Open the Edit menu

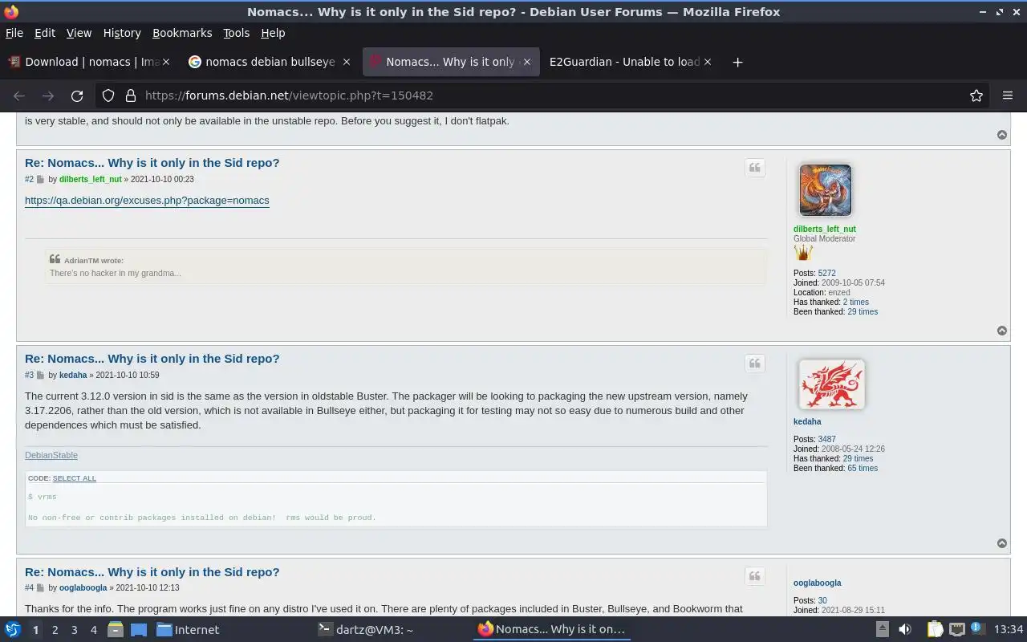click(x=45, y=33)
